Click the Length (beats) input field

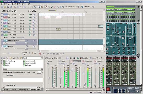(39, 72)
